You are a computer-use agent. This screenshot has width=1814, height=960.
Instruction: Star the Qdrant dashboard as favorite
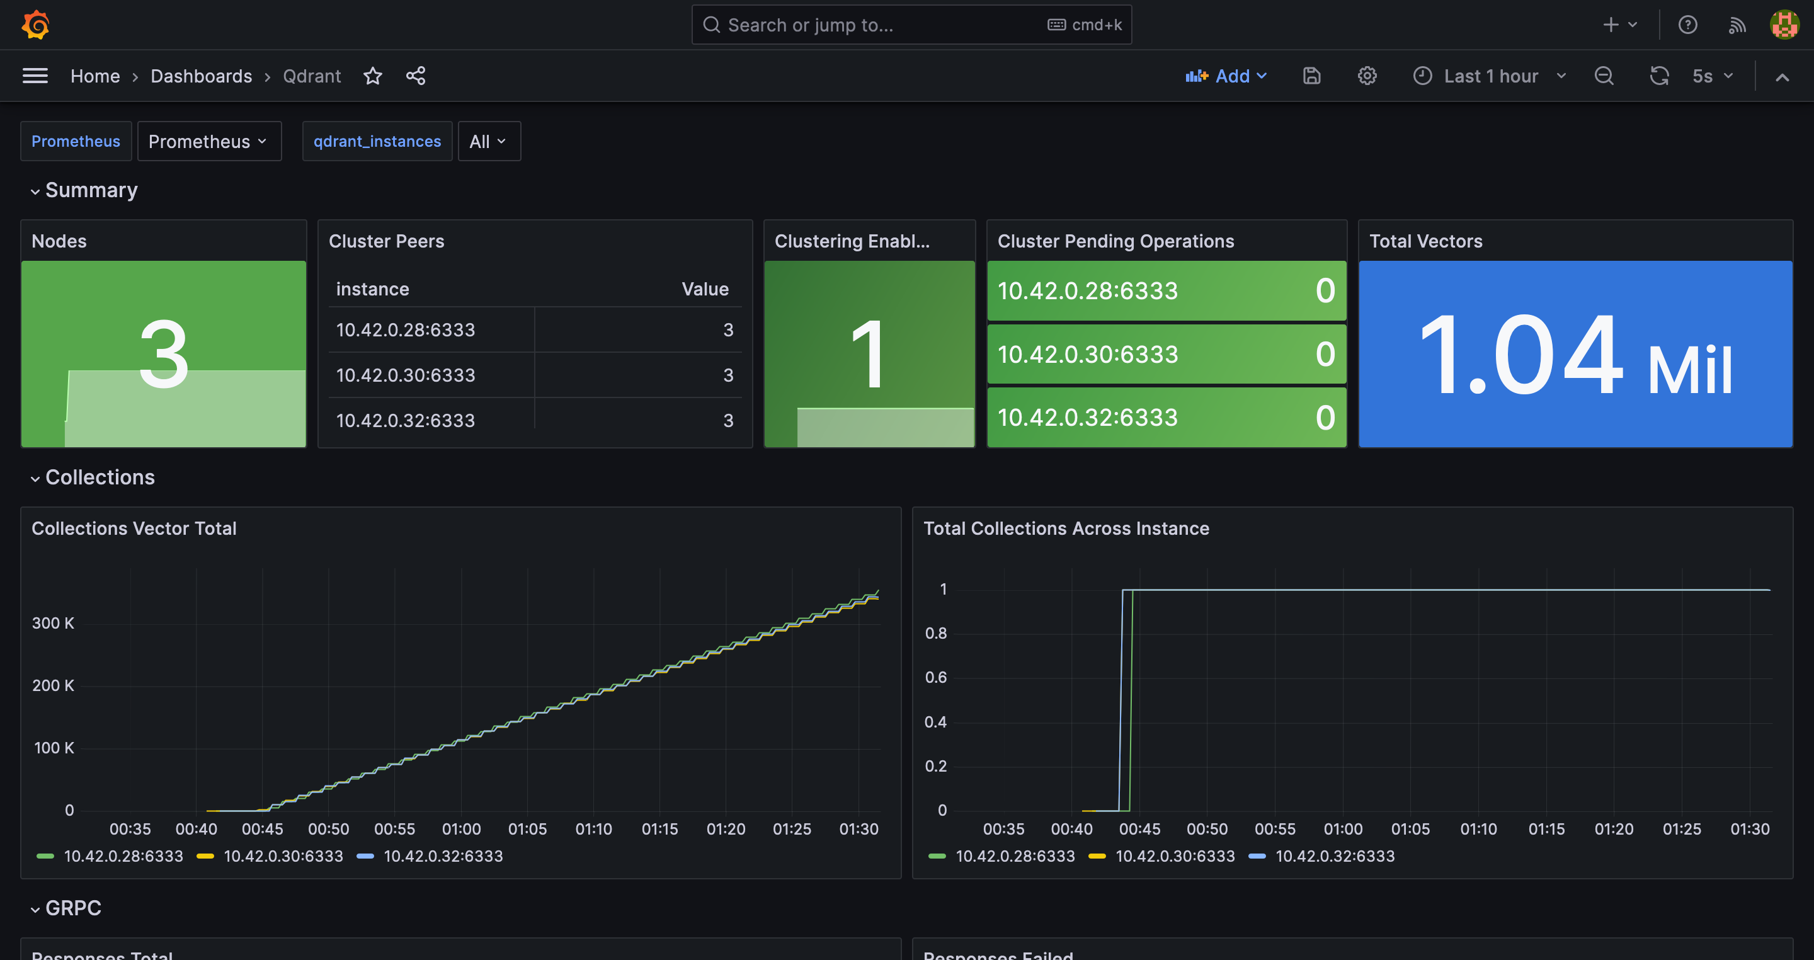[x=372, y=76]
